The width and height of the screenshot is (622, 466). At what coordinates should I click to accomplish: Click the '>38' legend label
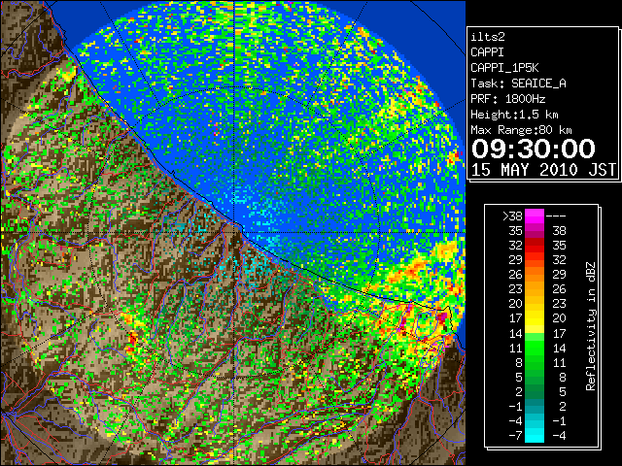coord(512,216)
